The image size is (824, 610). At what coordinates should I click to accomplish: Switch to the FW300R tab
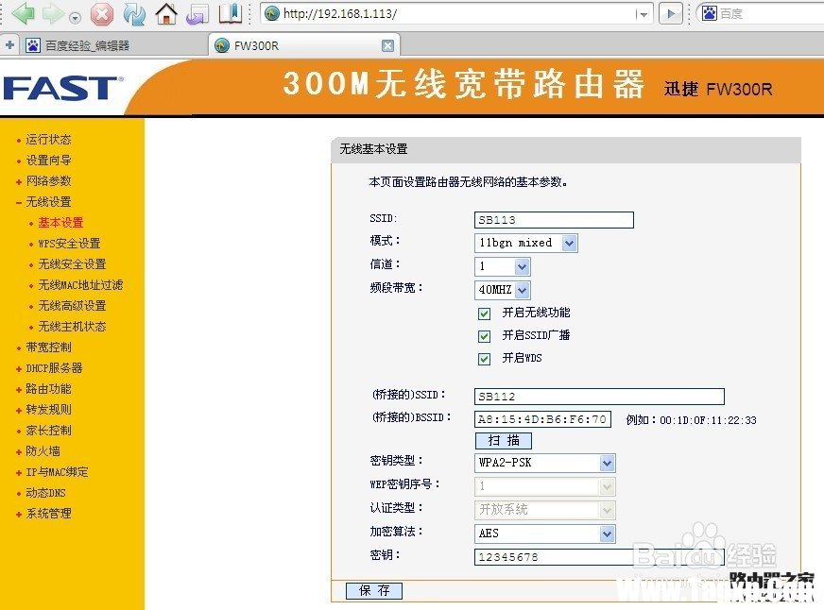303,45
